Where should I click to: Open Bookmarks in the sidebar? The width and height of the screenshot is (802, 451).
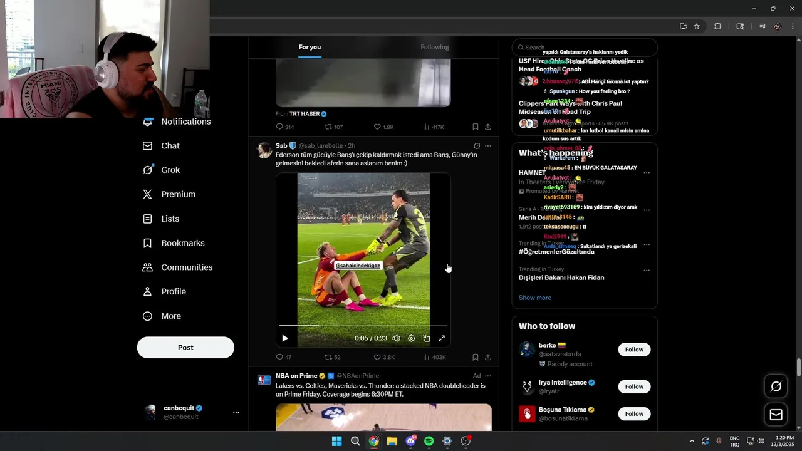click(174, 243)
